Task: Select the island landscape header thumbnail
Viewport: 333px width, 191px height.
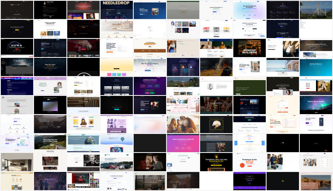Action: [x=183, y=86]
